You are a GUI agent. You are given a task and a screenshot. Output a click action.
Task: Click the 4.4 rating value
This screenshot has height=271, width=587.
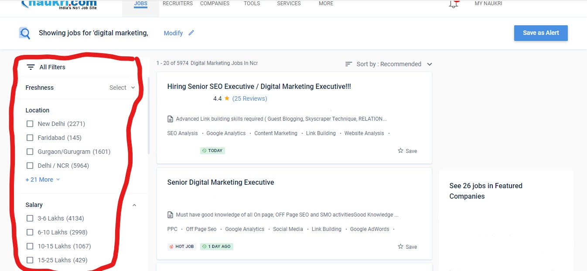(x=218, y=98)
